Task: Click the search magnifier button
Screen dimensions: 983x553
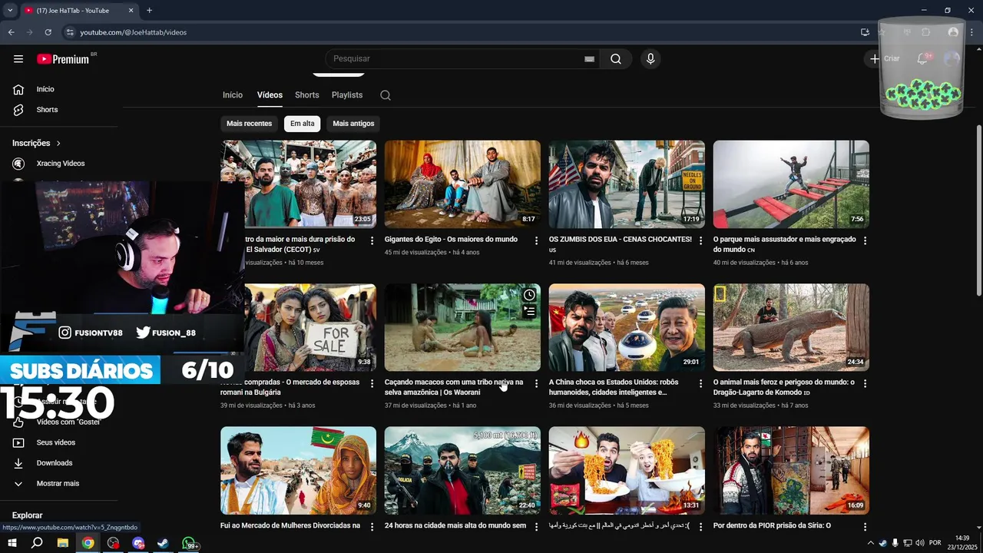Action: coord(616,59)
